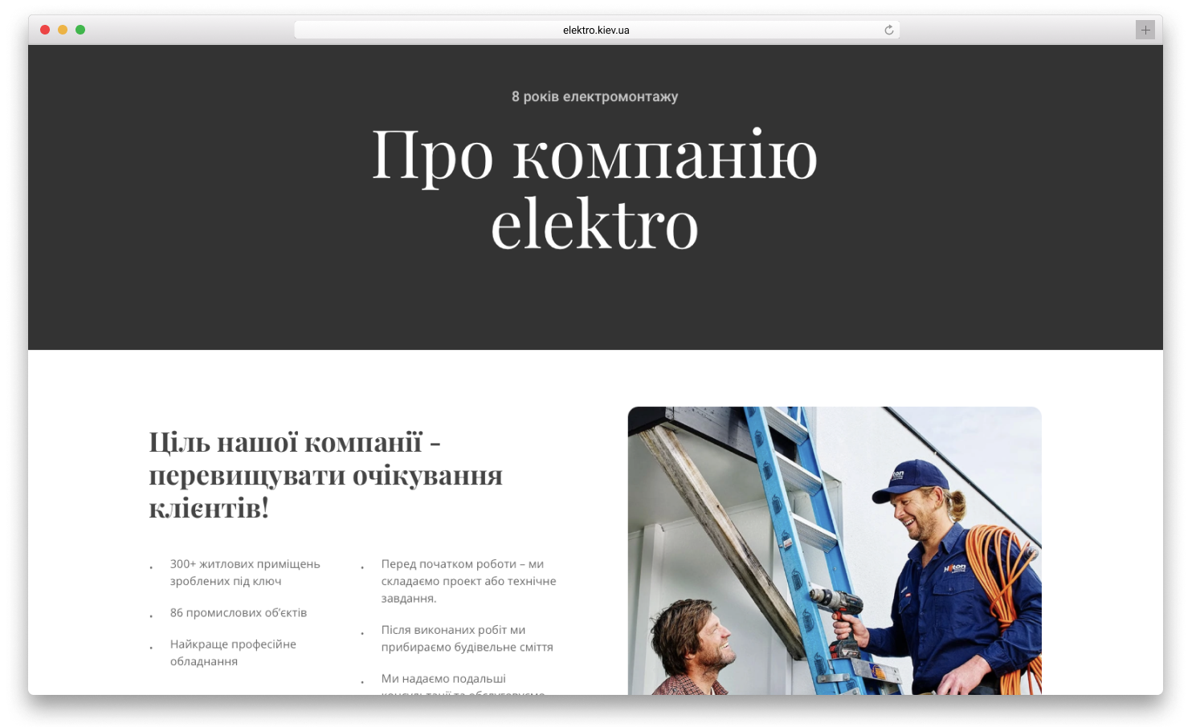Click the blue ladder in the photo
1196x727 pixels.
pyautogui.click(x=783, y=514)
